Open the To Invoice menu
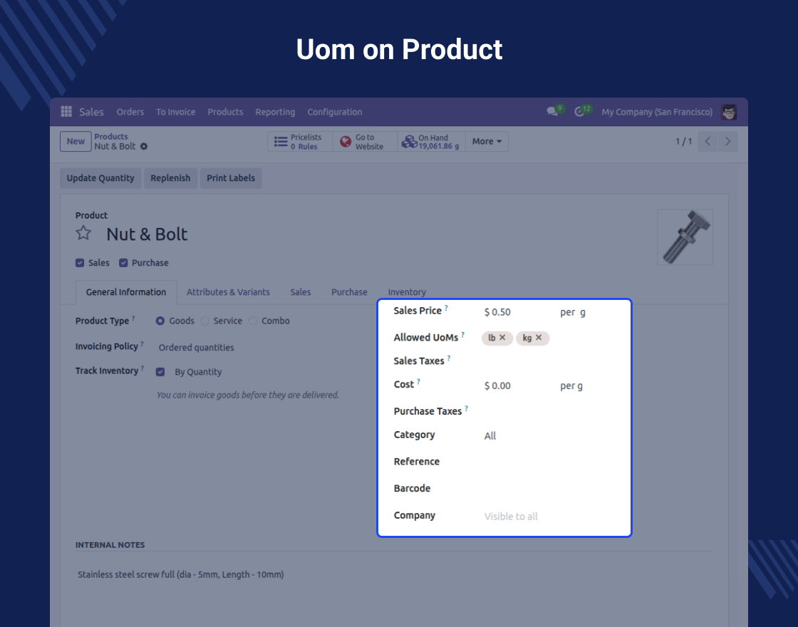The height and width of the screenshot is (627, 798). 175,112
